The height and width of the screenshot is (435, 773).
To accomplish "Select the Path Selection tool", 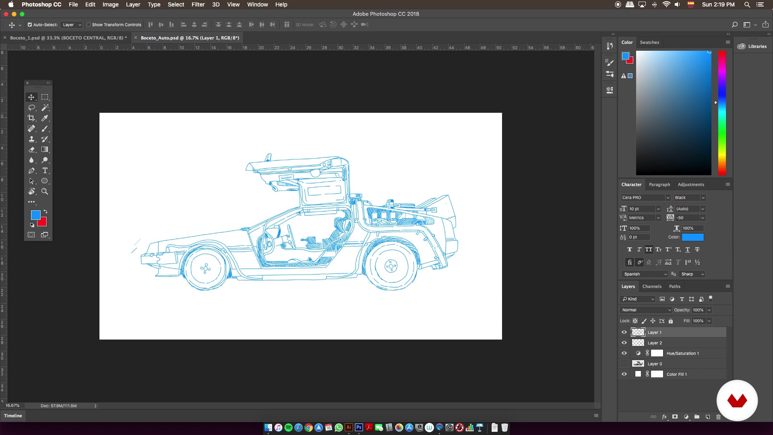I will [x=31, y=181].
